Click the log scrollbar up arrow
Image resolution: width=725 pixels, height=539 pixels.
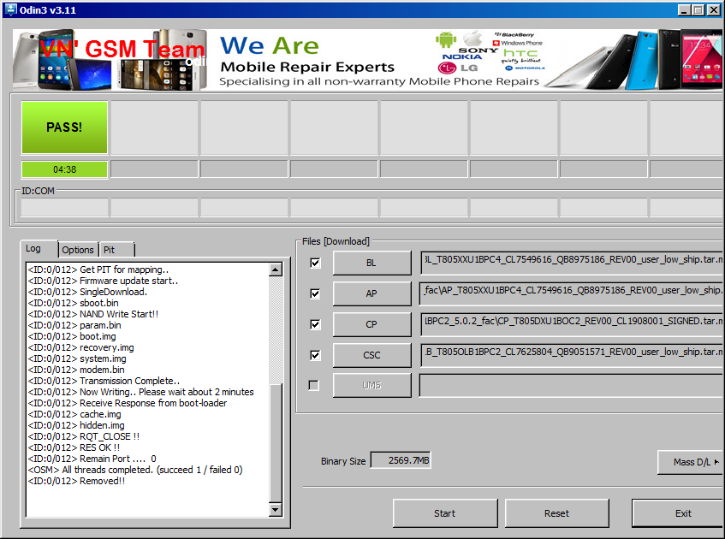point(275,269)
